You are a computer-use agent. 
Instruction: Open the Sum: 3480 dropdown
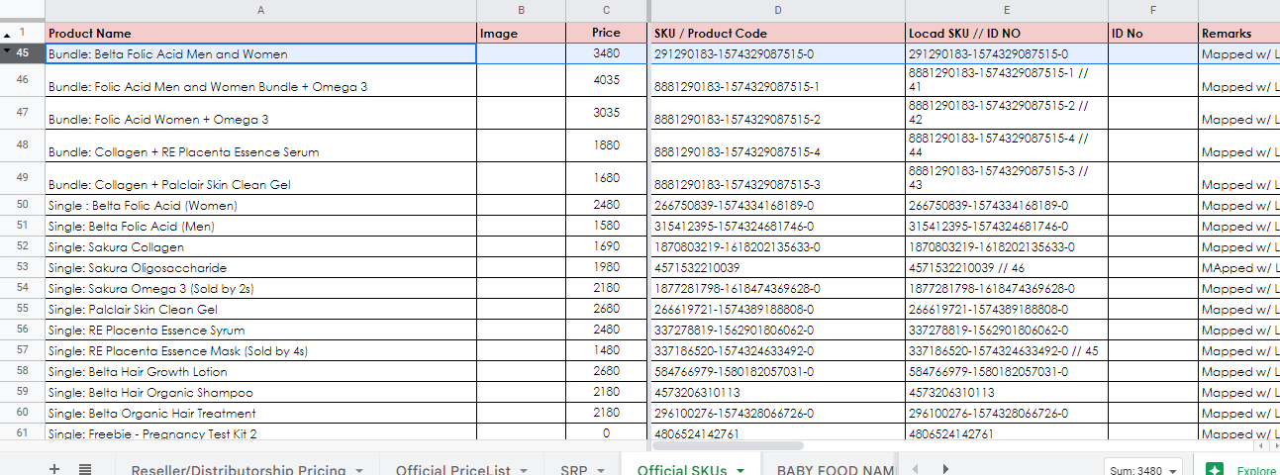click(x=1144, y=470)
